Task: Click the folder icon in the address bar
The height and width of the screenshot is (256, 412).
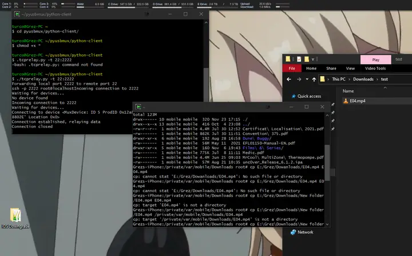Action: click(x=322, y=79)
